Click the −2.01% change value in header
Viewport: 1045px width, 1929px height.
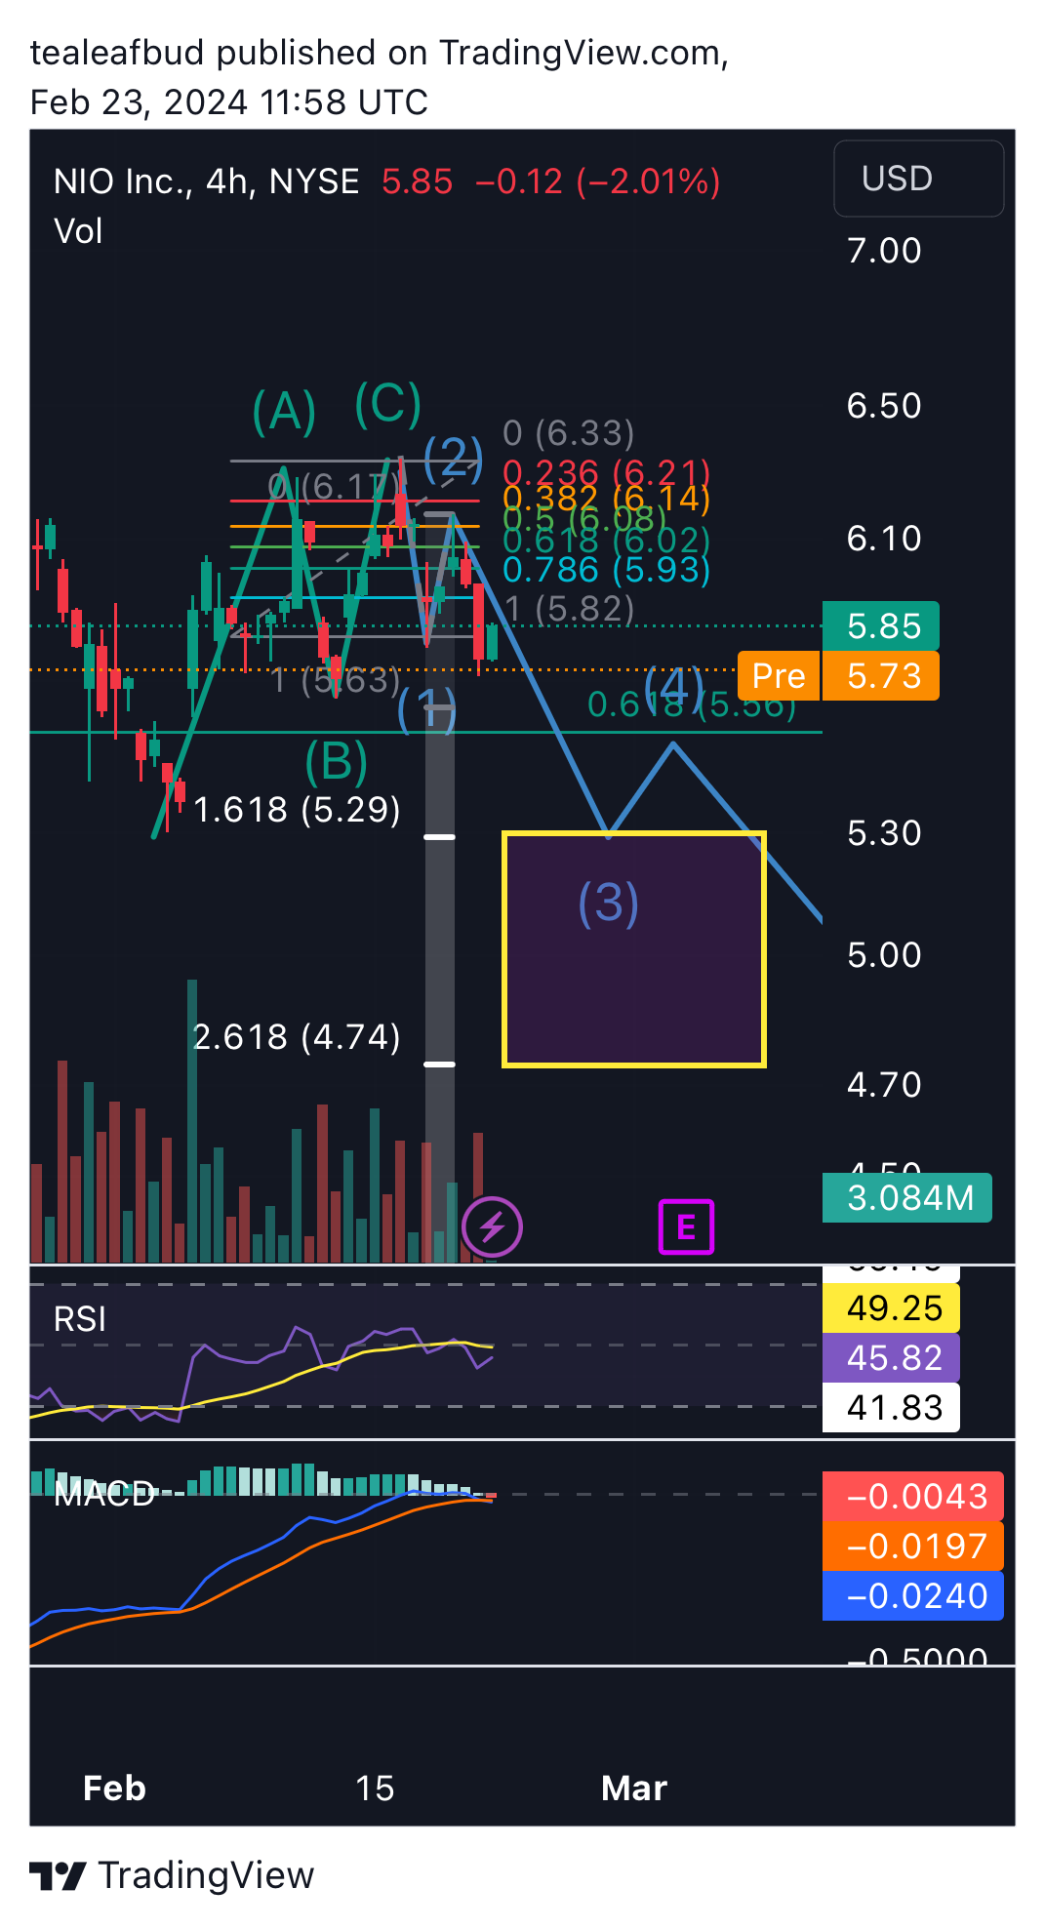pyautogui.click(x=648, y=181)
